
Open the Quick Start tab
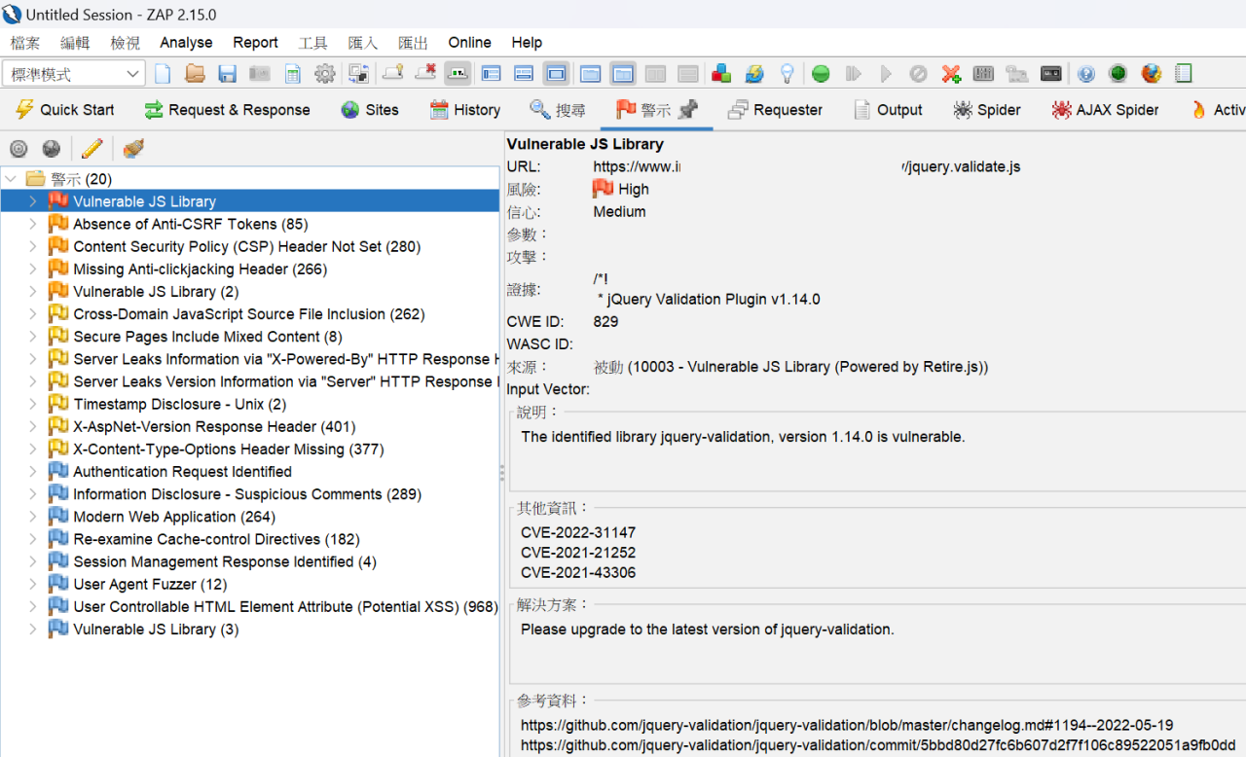tap(64, 110)
